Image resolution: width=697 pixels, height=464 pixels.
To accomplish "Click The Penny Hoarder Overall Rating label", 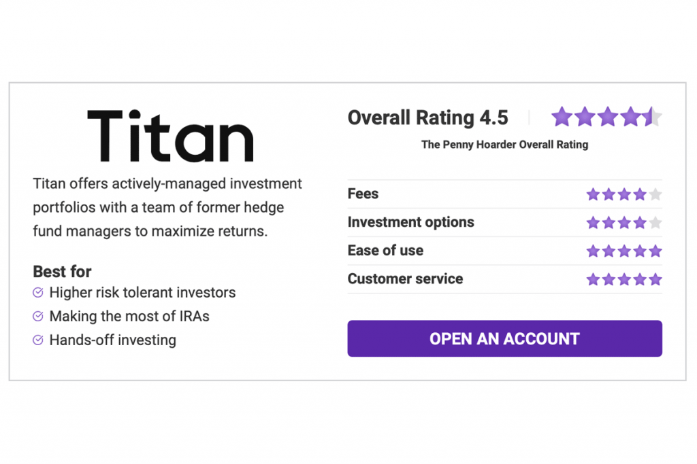I will coord(504,145).
